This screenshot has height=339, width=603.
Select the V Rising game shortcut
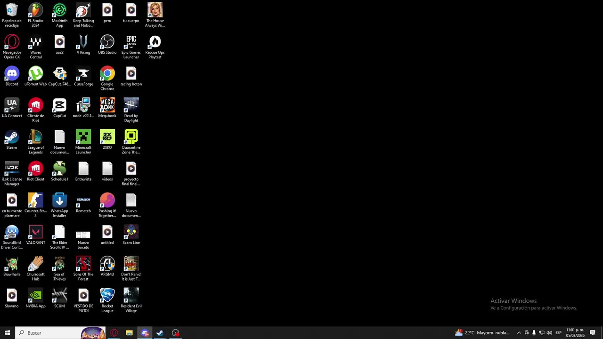(83, 45)
